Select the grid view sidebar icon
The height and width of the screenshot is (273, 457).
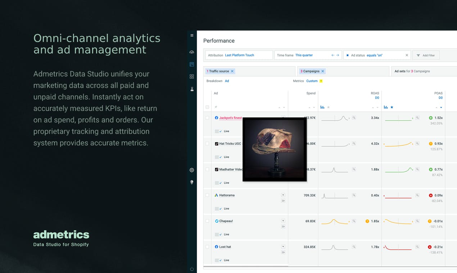[x=192, y=77]
